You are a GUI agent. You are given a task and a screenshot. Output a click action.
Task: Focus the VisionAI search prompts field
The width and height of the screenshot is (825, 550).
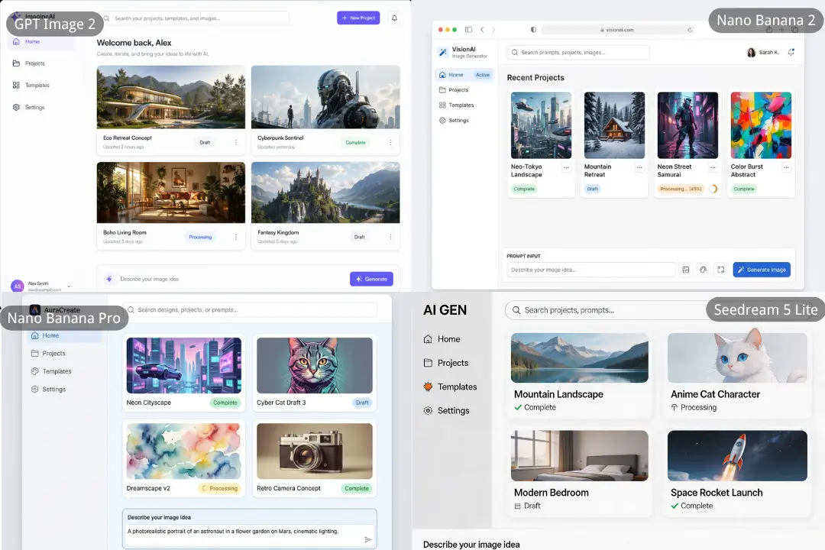pyautogui.click(x=578, y=52)
